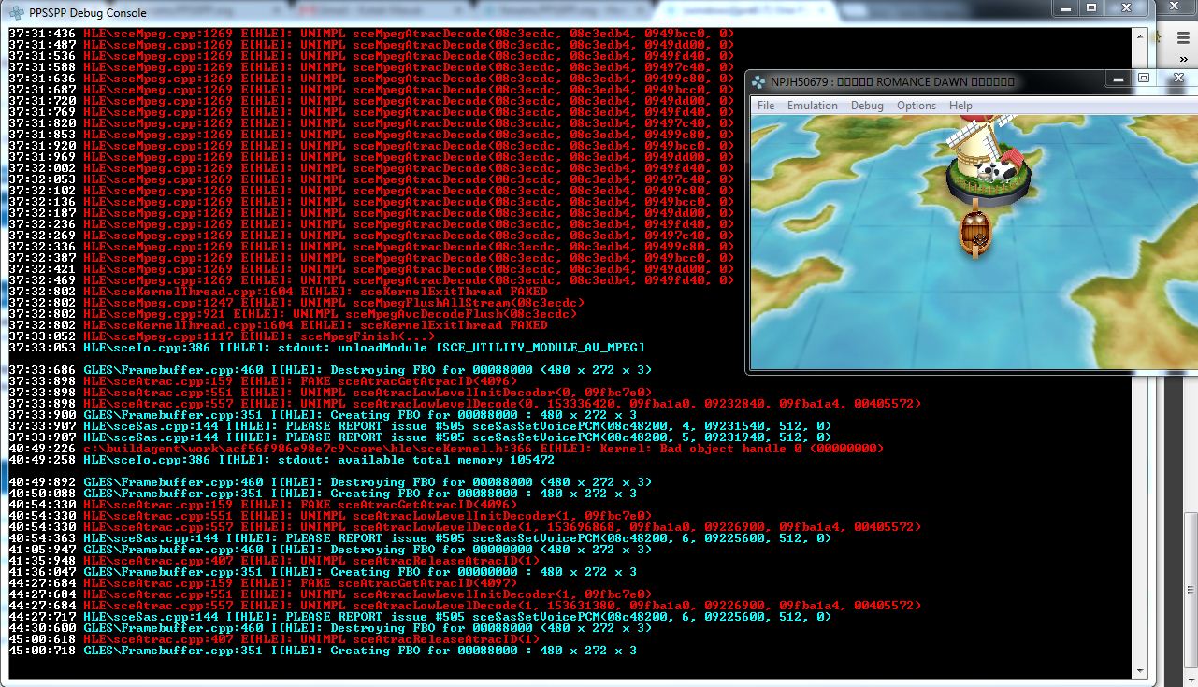Click the PPSSPP icon in game window title bar
Viewport: 1198px width, 687px height.
[x=759, y=81]
